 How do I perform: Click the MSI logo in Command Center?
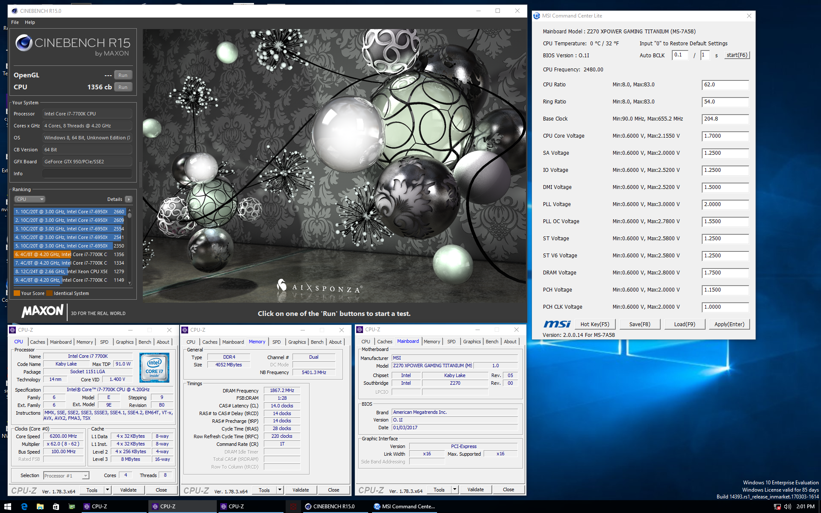pyautogui.click(x=557, y=324)
